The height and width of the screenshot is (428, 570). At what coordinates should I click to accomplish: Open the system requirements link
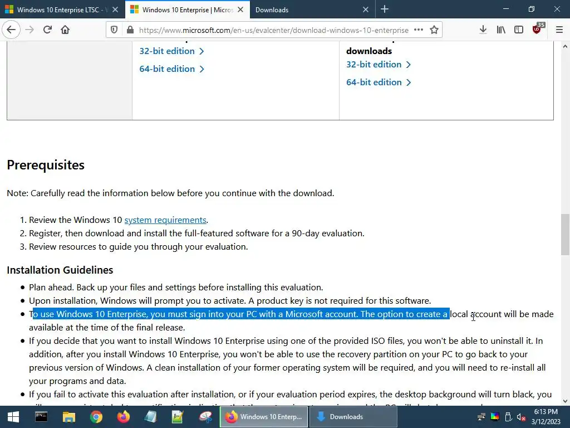tap(165, 220)
